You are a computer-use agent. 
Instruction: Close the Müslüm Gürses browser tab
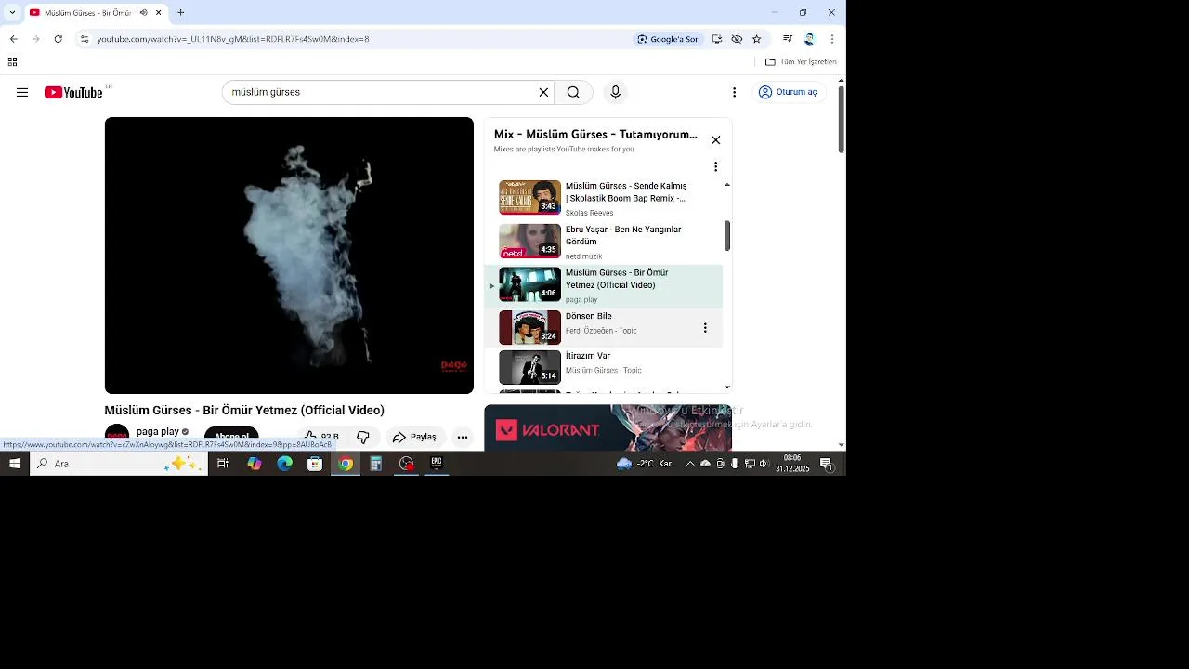tap(159, 13)
